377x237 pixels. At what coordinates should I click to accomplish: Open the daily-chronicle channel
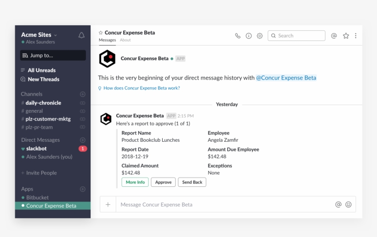coord(43,103)
